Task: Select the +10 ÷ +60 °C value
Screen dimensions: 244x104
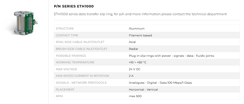Action: pos(138,62)
